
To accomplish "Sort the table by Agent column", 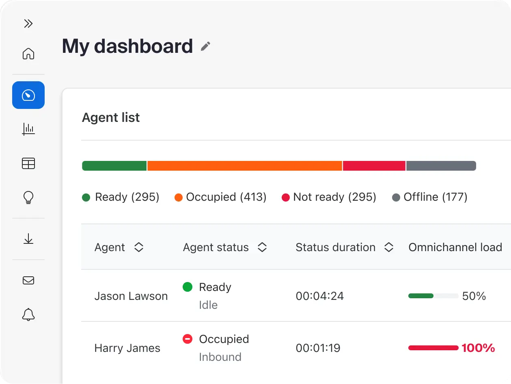I will click(139, 247).
